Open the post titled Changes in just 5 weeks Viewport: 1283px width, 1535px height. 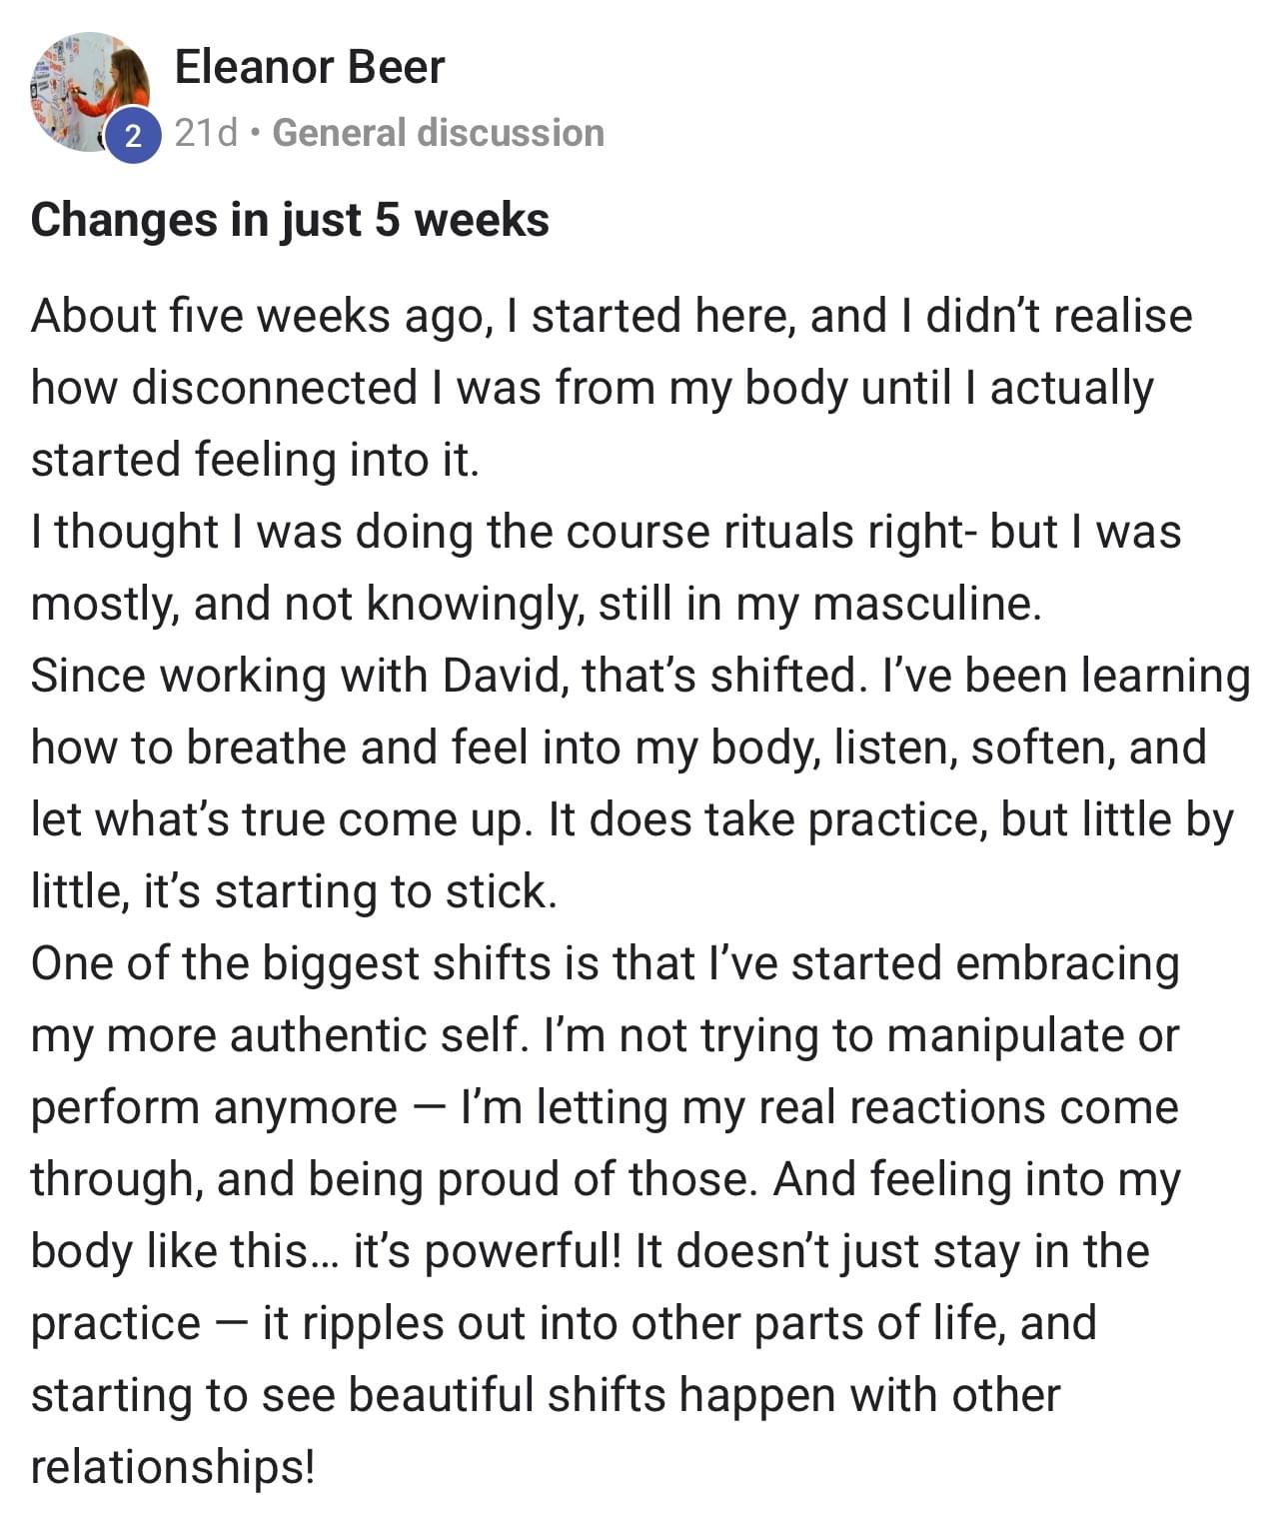coord(290,220)
